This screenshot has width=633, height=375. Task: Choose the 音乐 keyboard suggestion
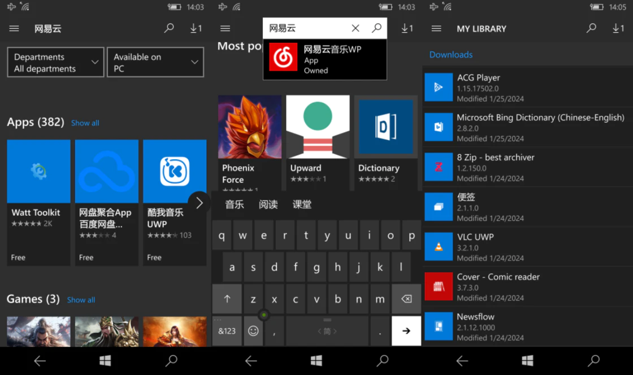(x=235, y=204)
